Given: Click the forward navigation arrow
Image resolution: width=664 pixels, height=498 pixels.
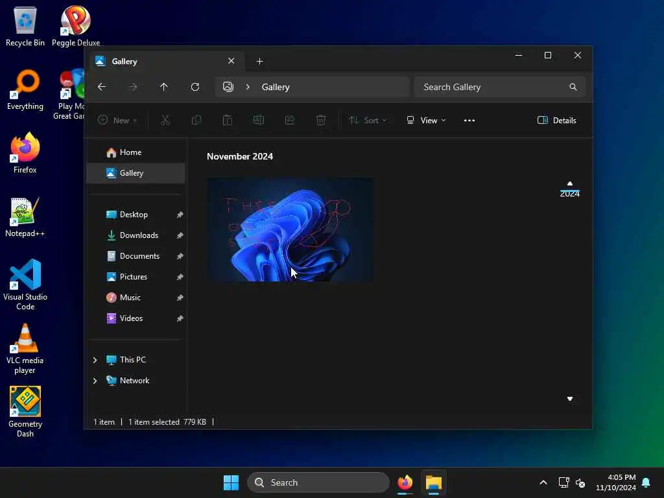Looking at the screenshot, I should click(133, 87).
